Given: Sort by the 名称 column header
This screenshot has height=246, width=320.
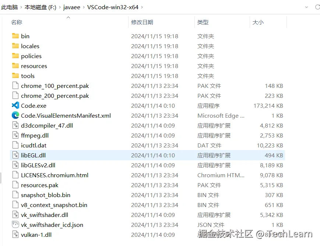Looking at the screenshot, I should tap(17, 22).
